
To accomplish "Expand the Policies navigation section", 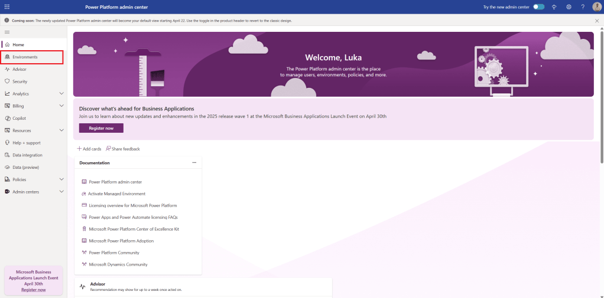I will point(61,179).
